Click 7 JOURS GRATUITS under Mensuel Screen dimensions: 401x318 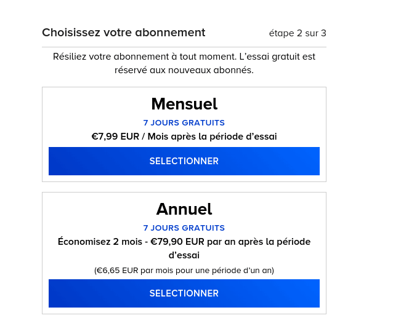pos(184,123)
